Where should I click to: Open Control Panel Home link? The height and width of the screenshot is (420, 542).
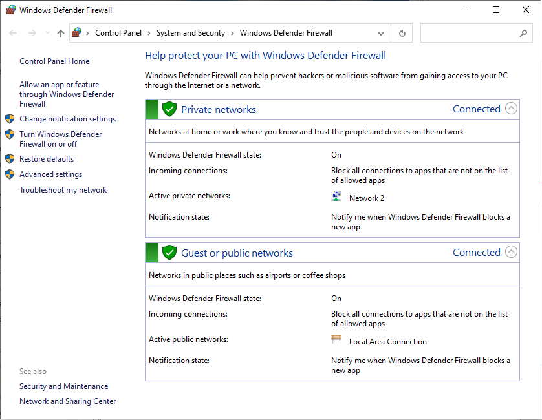coord(54,61)
